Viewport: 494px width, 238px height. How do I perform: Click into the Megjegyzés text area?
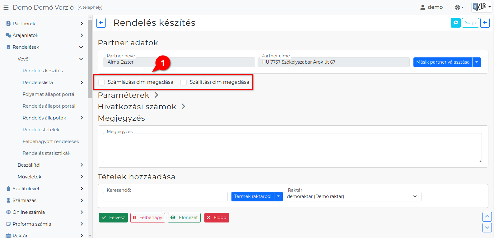click(292, 148)
